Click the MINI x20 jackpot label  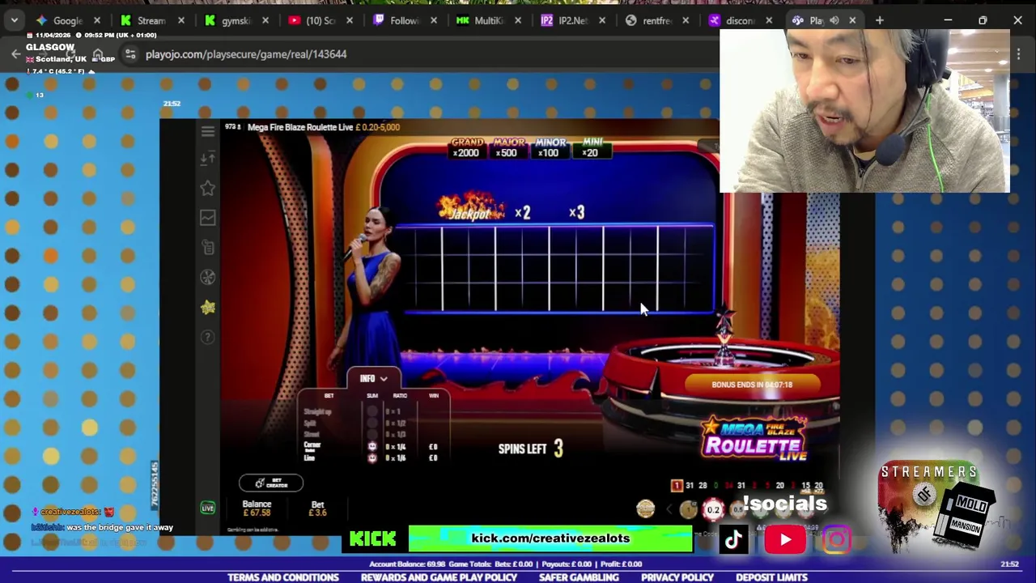pos(592,147)
